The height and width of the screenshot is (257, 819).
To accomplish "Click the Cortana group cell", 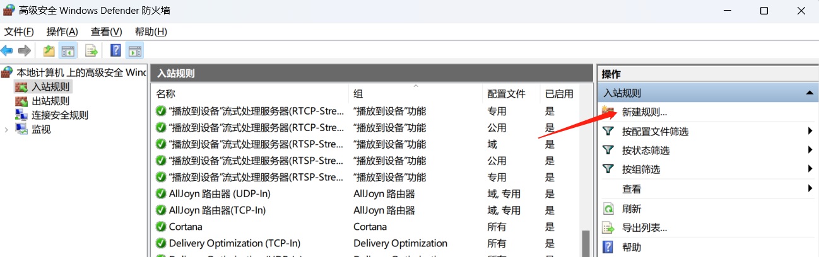I will (x=370, y=226).
